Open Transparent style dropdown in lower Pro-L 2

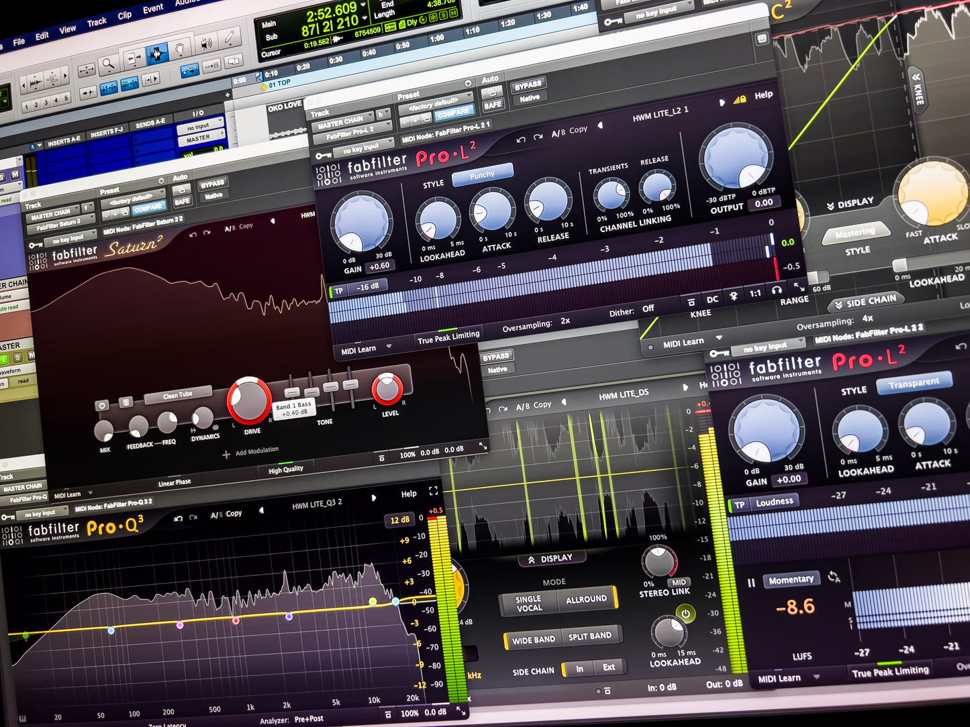point(914,384)
